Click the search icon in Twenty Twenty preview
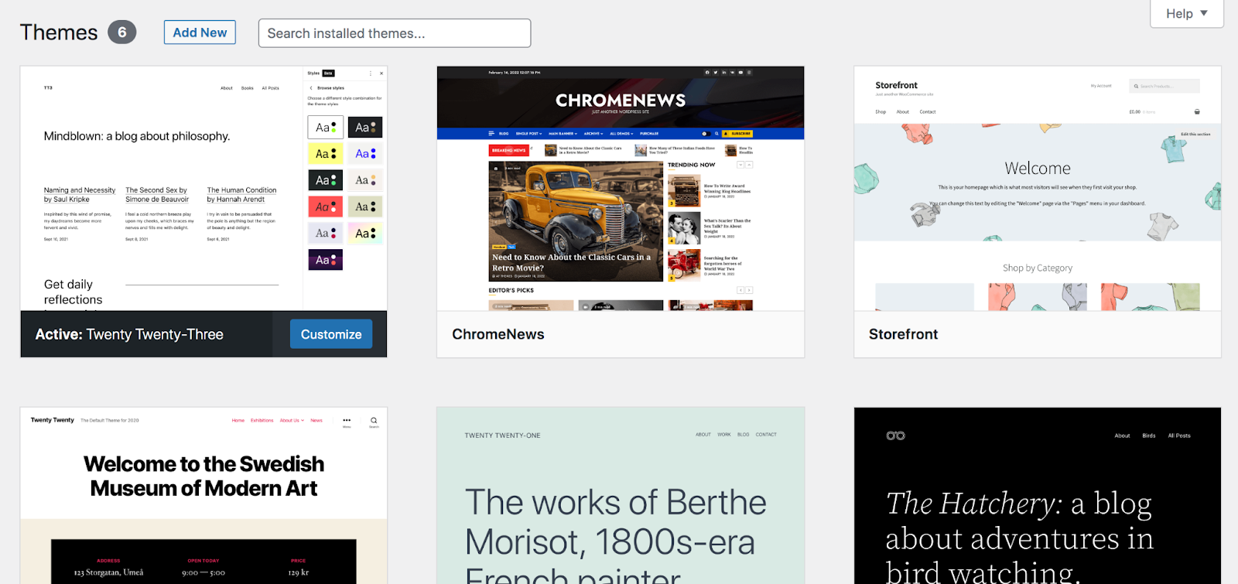This screenshot has width=1238, height=584. pos(374,422)
